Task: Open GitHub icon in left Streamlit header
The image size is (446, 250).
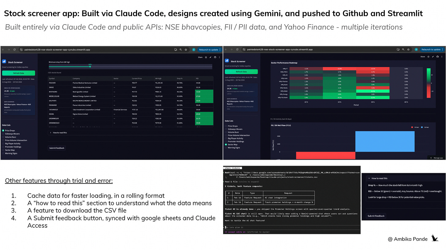Action: click(215, 57)
